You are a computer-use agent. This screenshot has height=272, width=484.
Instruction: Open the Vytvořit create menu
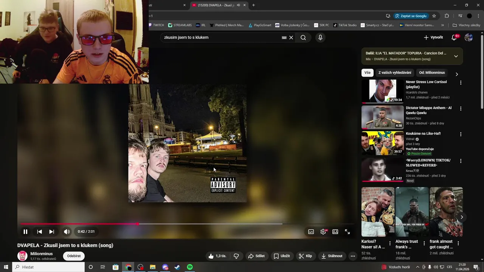click(433, 37)
